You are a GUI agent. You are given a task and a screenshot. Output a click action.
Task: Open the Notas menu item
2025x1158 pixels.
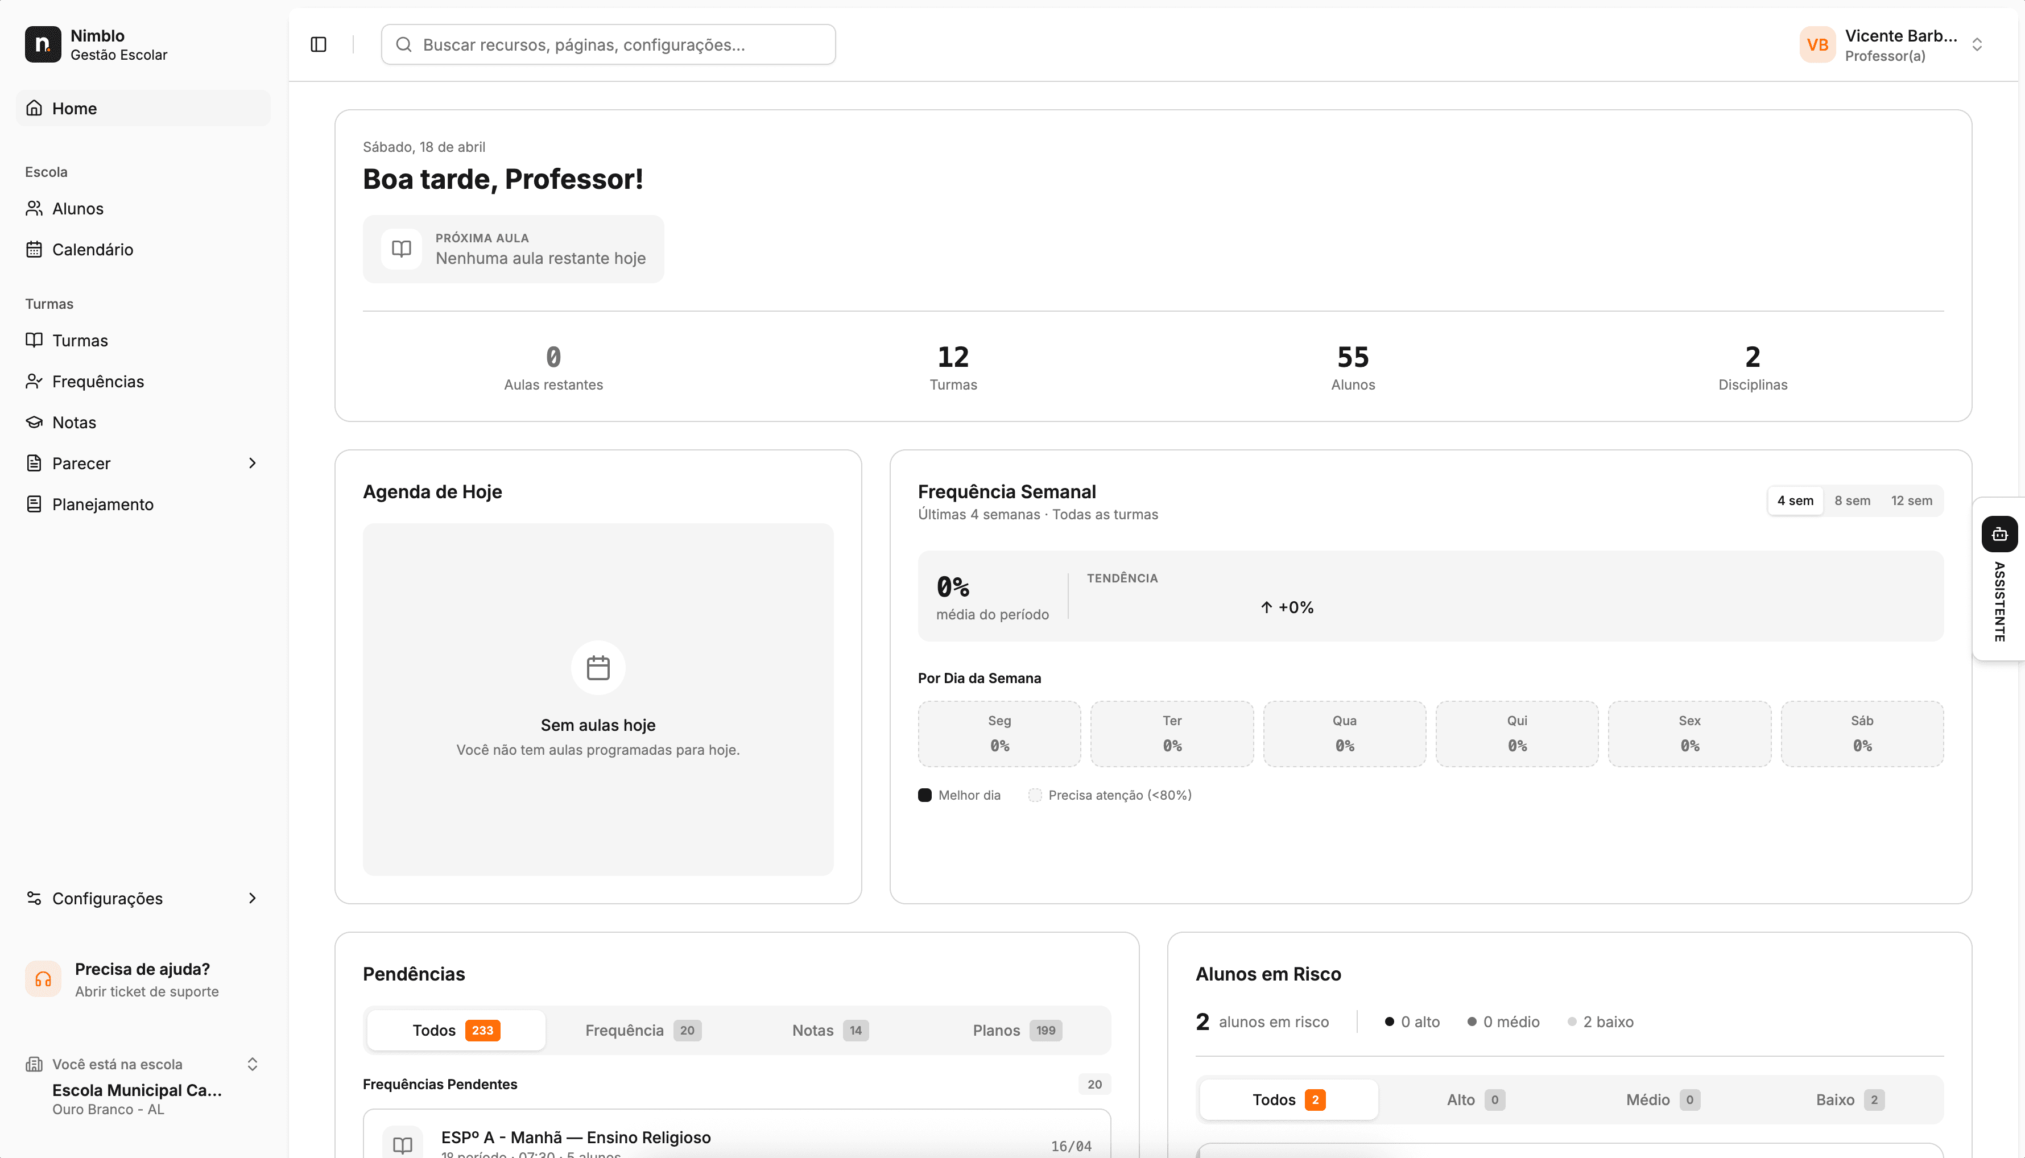[x=143, y=423]
